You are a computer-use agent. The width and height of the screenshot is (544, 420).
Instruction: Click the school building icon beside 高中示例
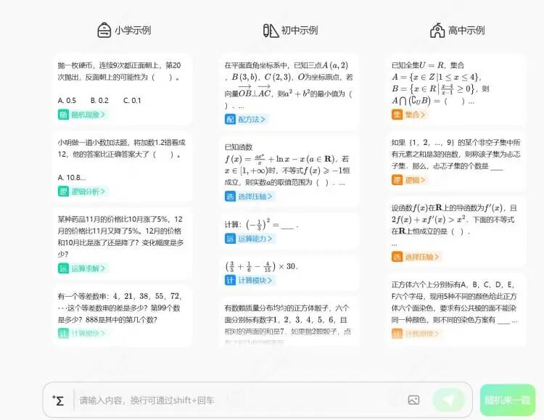pos(437,30)
